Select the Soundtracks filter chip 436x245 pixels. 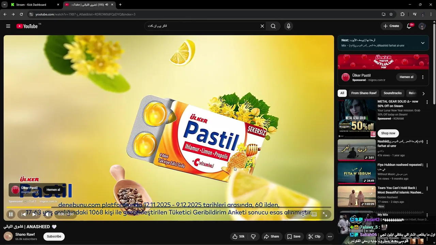tap(392, 93)
